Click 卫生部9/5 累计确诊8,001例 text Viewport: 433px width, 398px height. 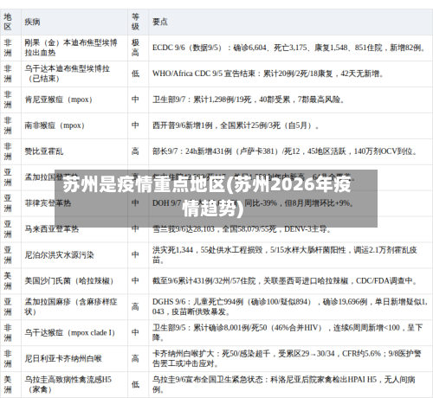(288, 333)
